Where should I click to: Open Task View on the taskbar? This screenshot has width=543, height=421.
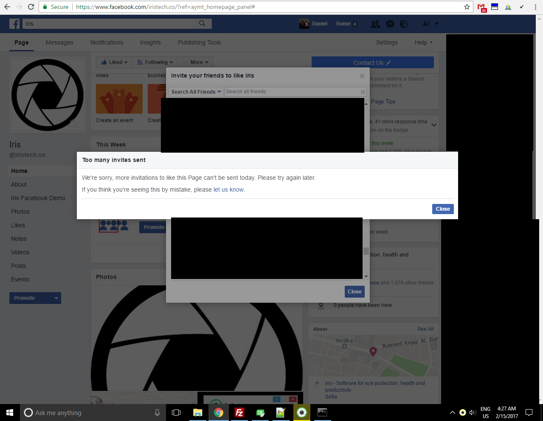click(176, 413)
